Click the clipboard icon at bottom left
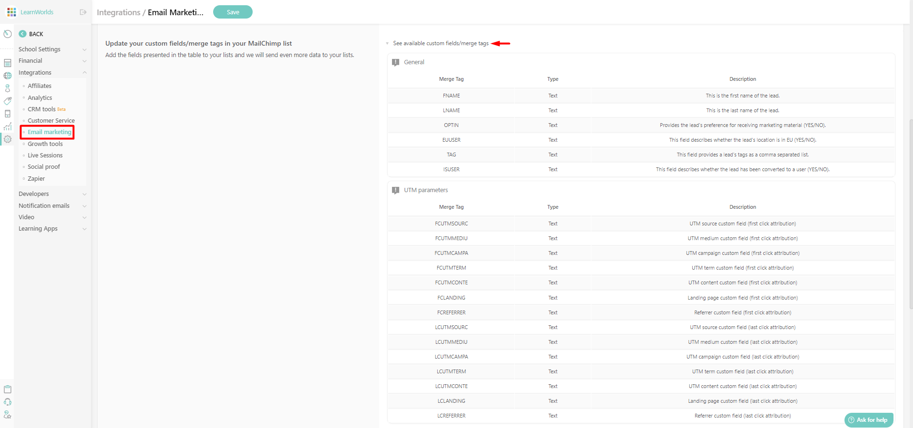The height and width of the screenshot is (428, 913). tap(8, 389)
